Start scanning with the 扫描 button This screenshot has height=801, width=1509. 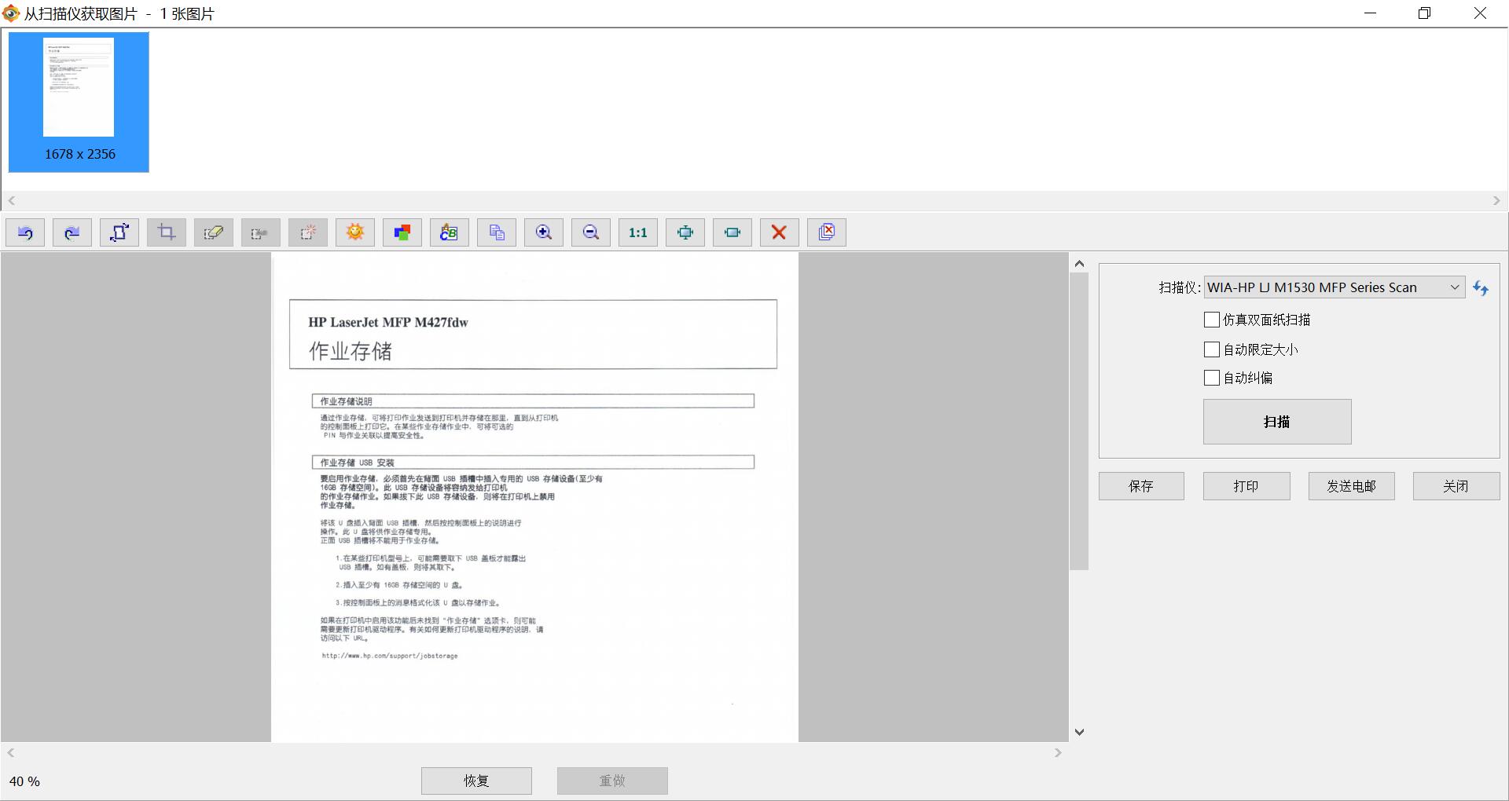(x=1277, y=422)
